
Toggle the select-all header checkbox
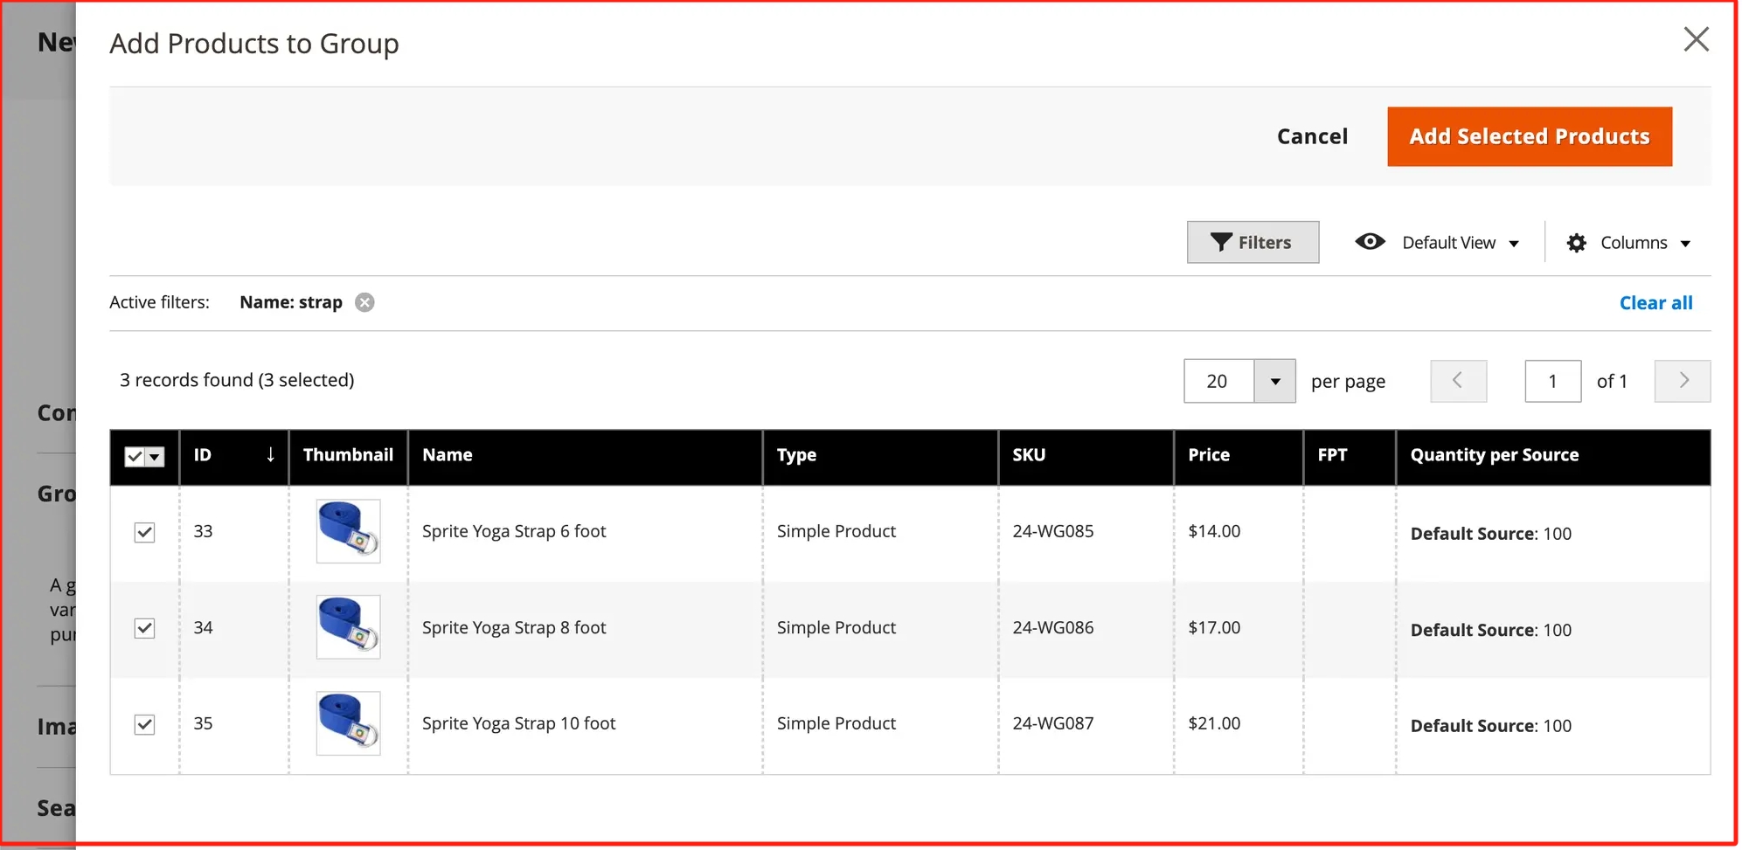pyautogui.click(x=135, y=456)
